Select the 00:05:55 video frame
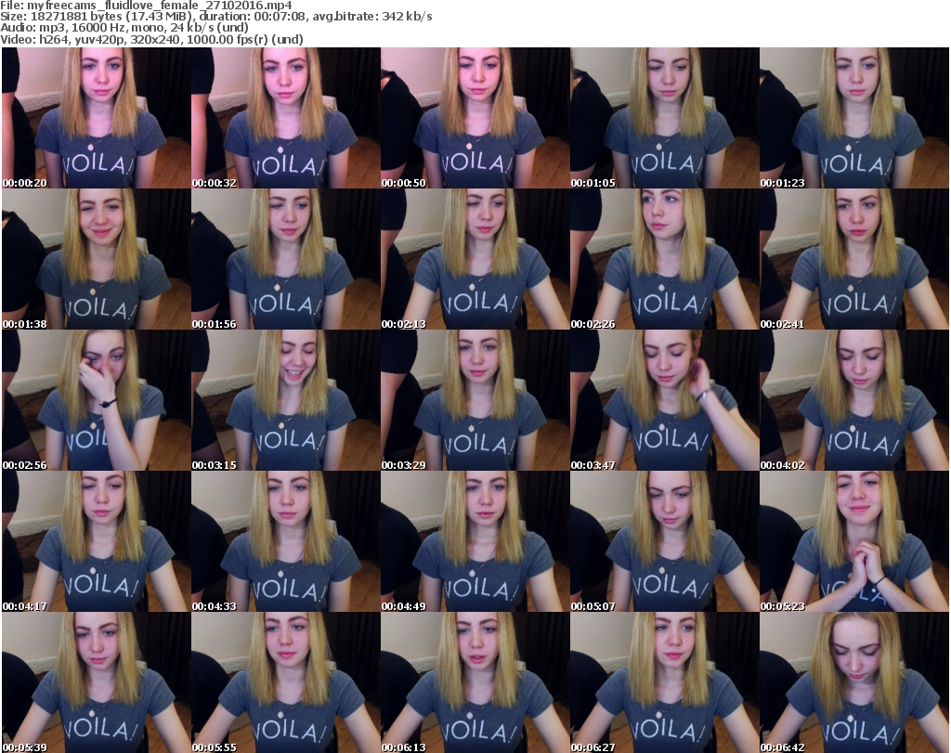Image resolution: width=951 pixels, height=753 pixels. click(286, 682)
